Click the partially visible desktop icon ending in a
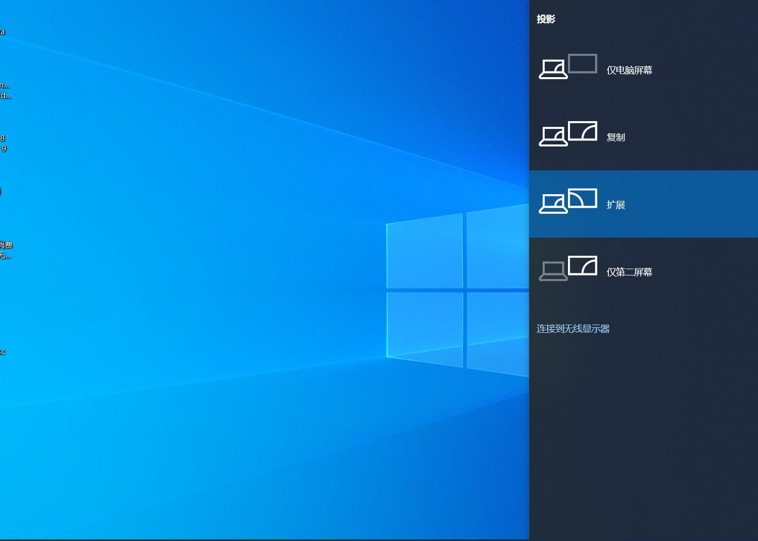758x541 pixels. 3,32
